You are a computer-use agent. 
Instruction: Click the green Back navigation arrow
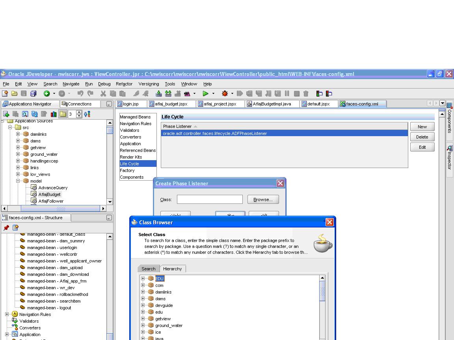tap(47, 94)
